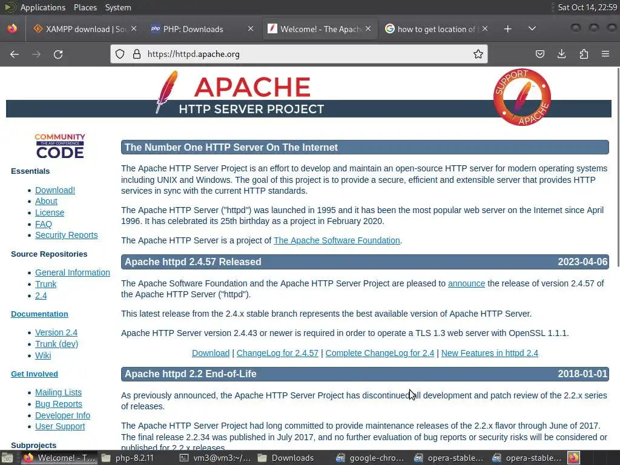Open the Trunk source repository link
620x465 pixels.
pos(46,285)
